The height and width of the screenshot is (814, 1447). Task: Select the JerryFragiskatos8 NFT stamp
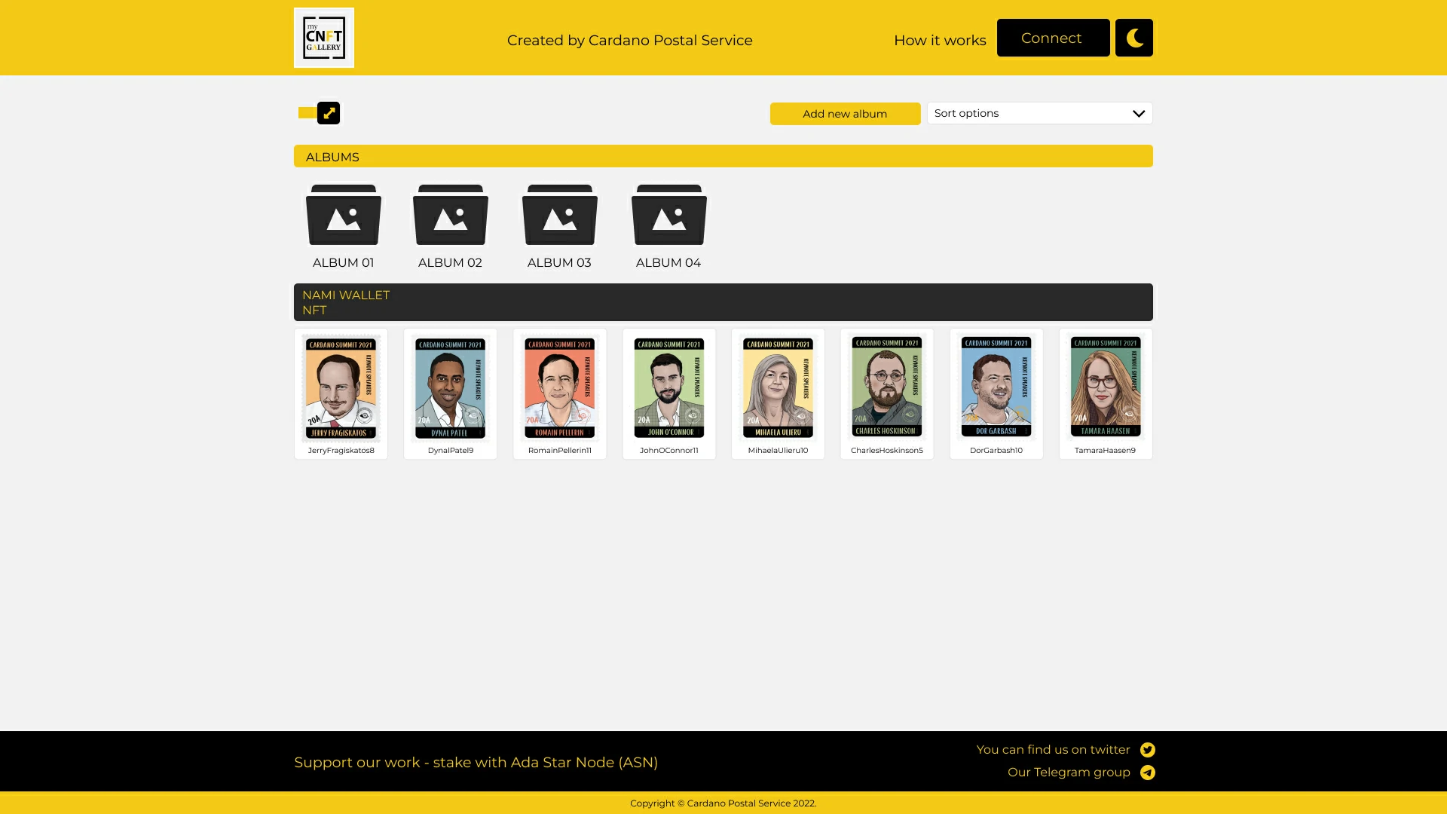coord(341,393)
